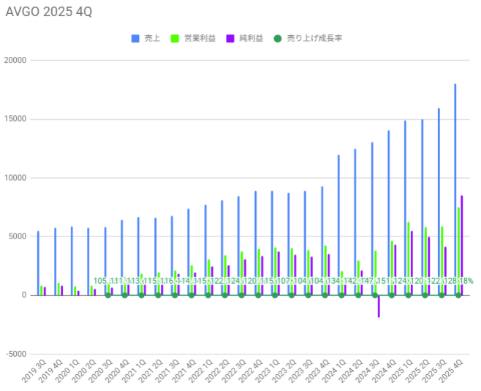481x391 pixels.
Task: Click the 2019 3Q x-axis label
Action: coord(34,371)
